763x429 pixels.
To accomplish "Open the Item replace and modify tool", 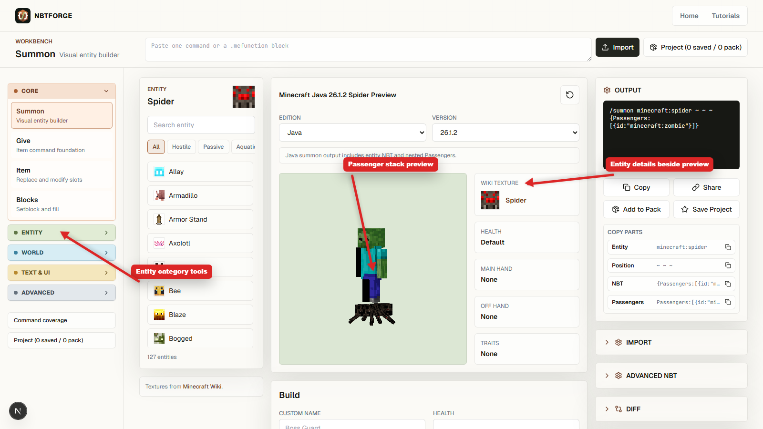I will (62, 174).
